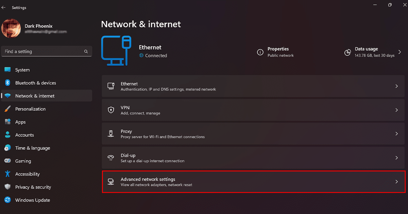Open VPN row chevron arrow
This screenshot has height=214, width=408.
click(x=396, y=110)
